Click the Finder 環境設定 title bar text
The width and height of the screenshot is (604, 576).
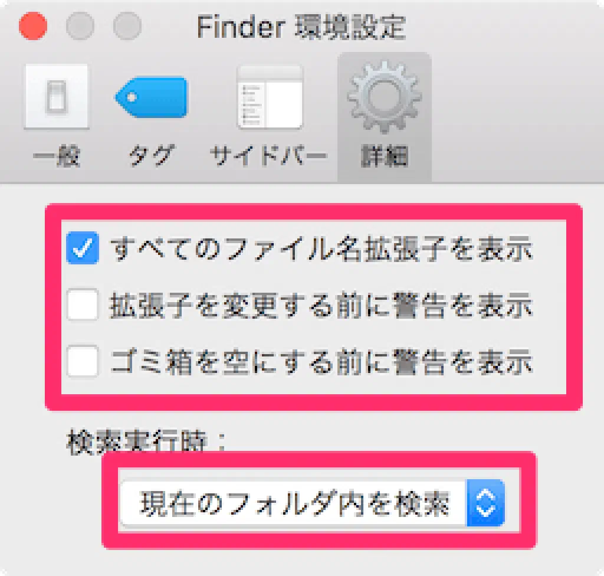[x=301, y=27]
